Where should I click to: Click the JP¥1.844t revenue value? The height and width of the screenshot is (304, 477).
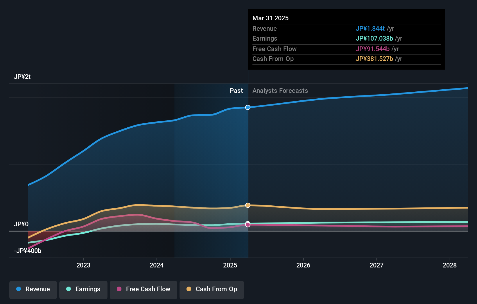(370, 29)
